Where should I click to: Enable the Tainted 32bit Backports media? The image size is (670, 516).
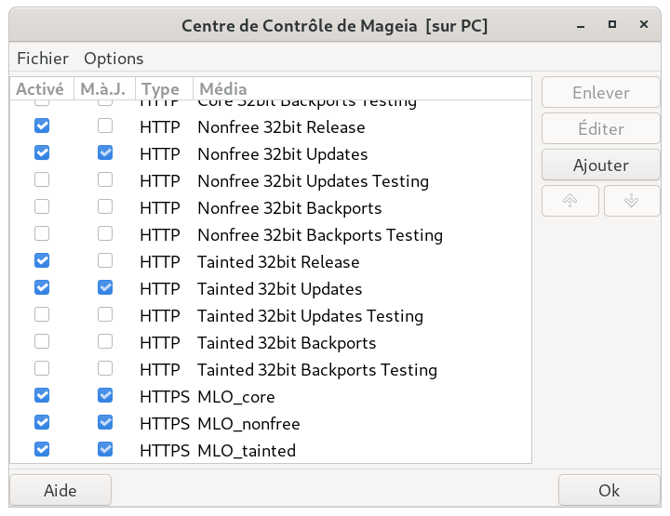[42, 341]
